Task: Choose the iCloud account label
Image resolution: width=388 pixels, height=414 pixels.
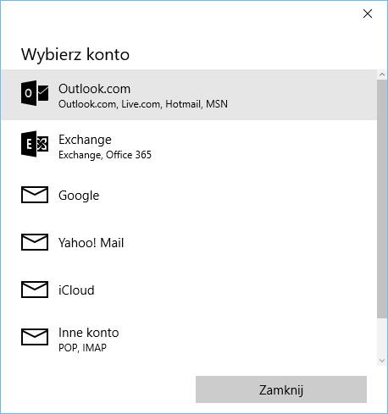Action: 76,290
